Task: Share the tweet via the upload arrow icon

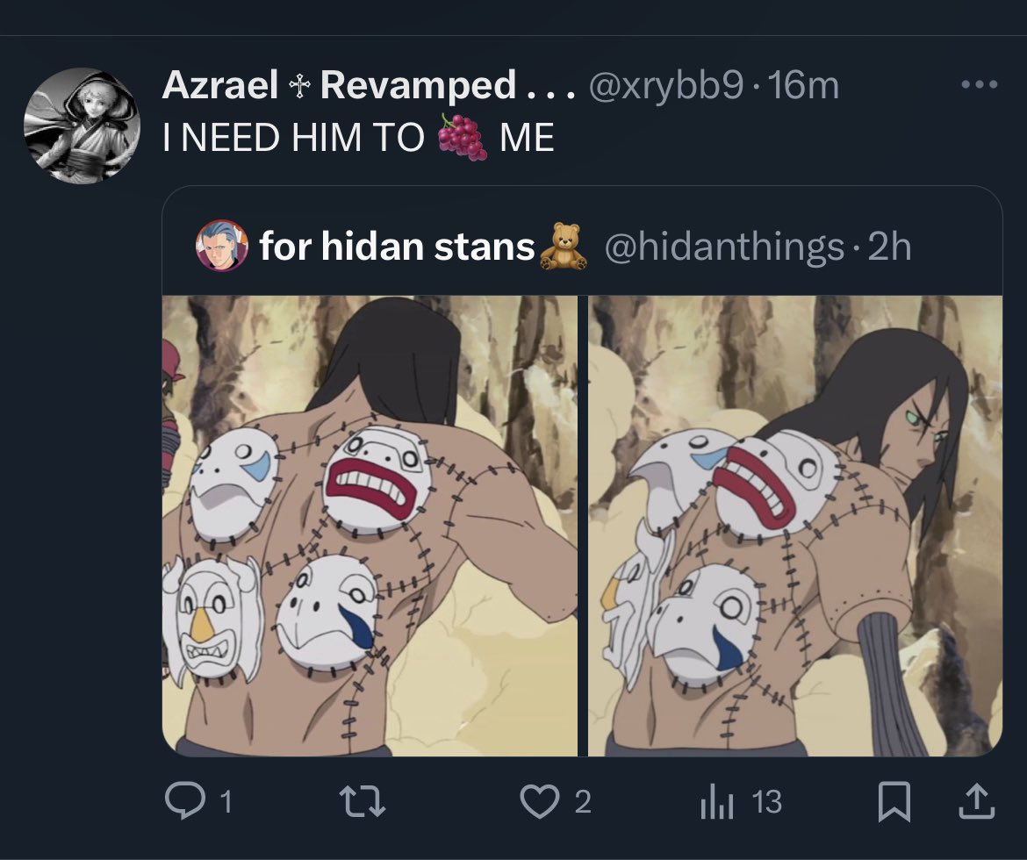Action: point(977,801)
